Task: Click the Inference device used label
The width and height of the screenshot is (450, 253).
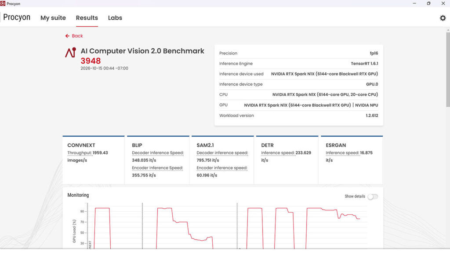Action: [241, 74]
